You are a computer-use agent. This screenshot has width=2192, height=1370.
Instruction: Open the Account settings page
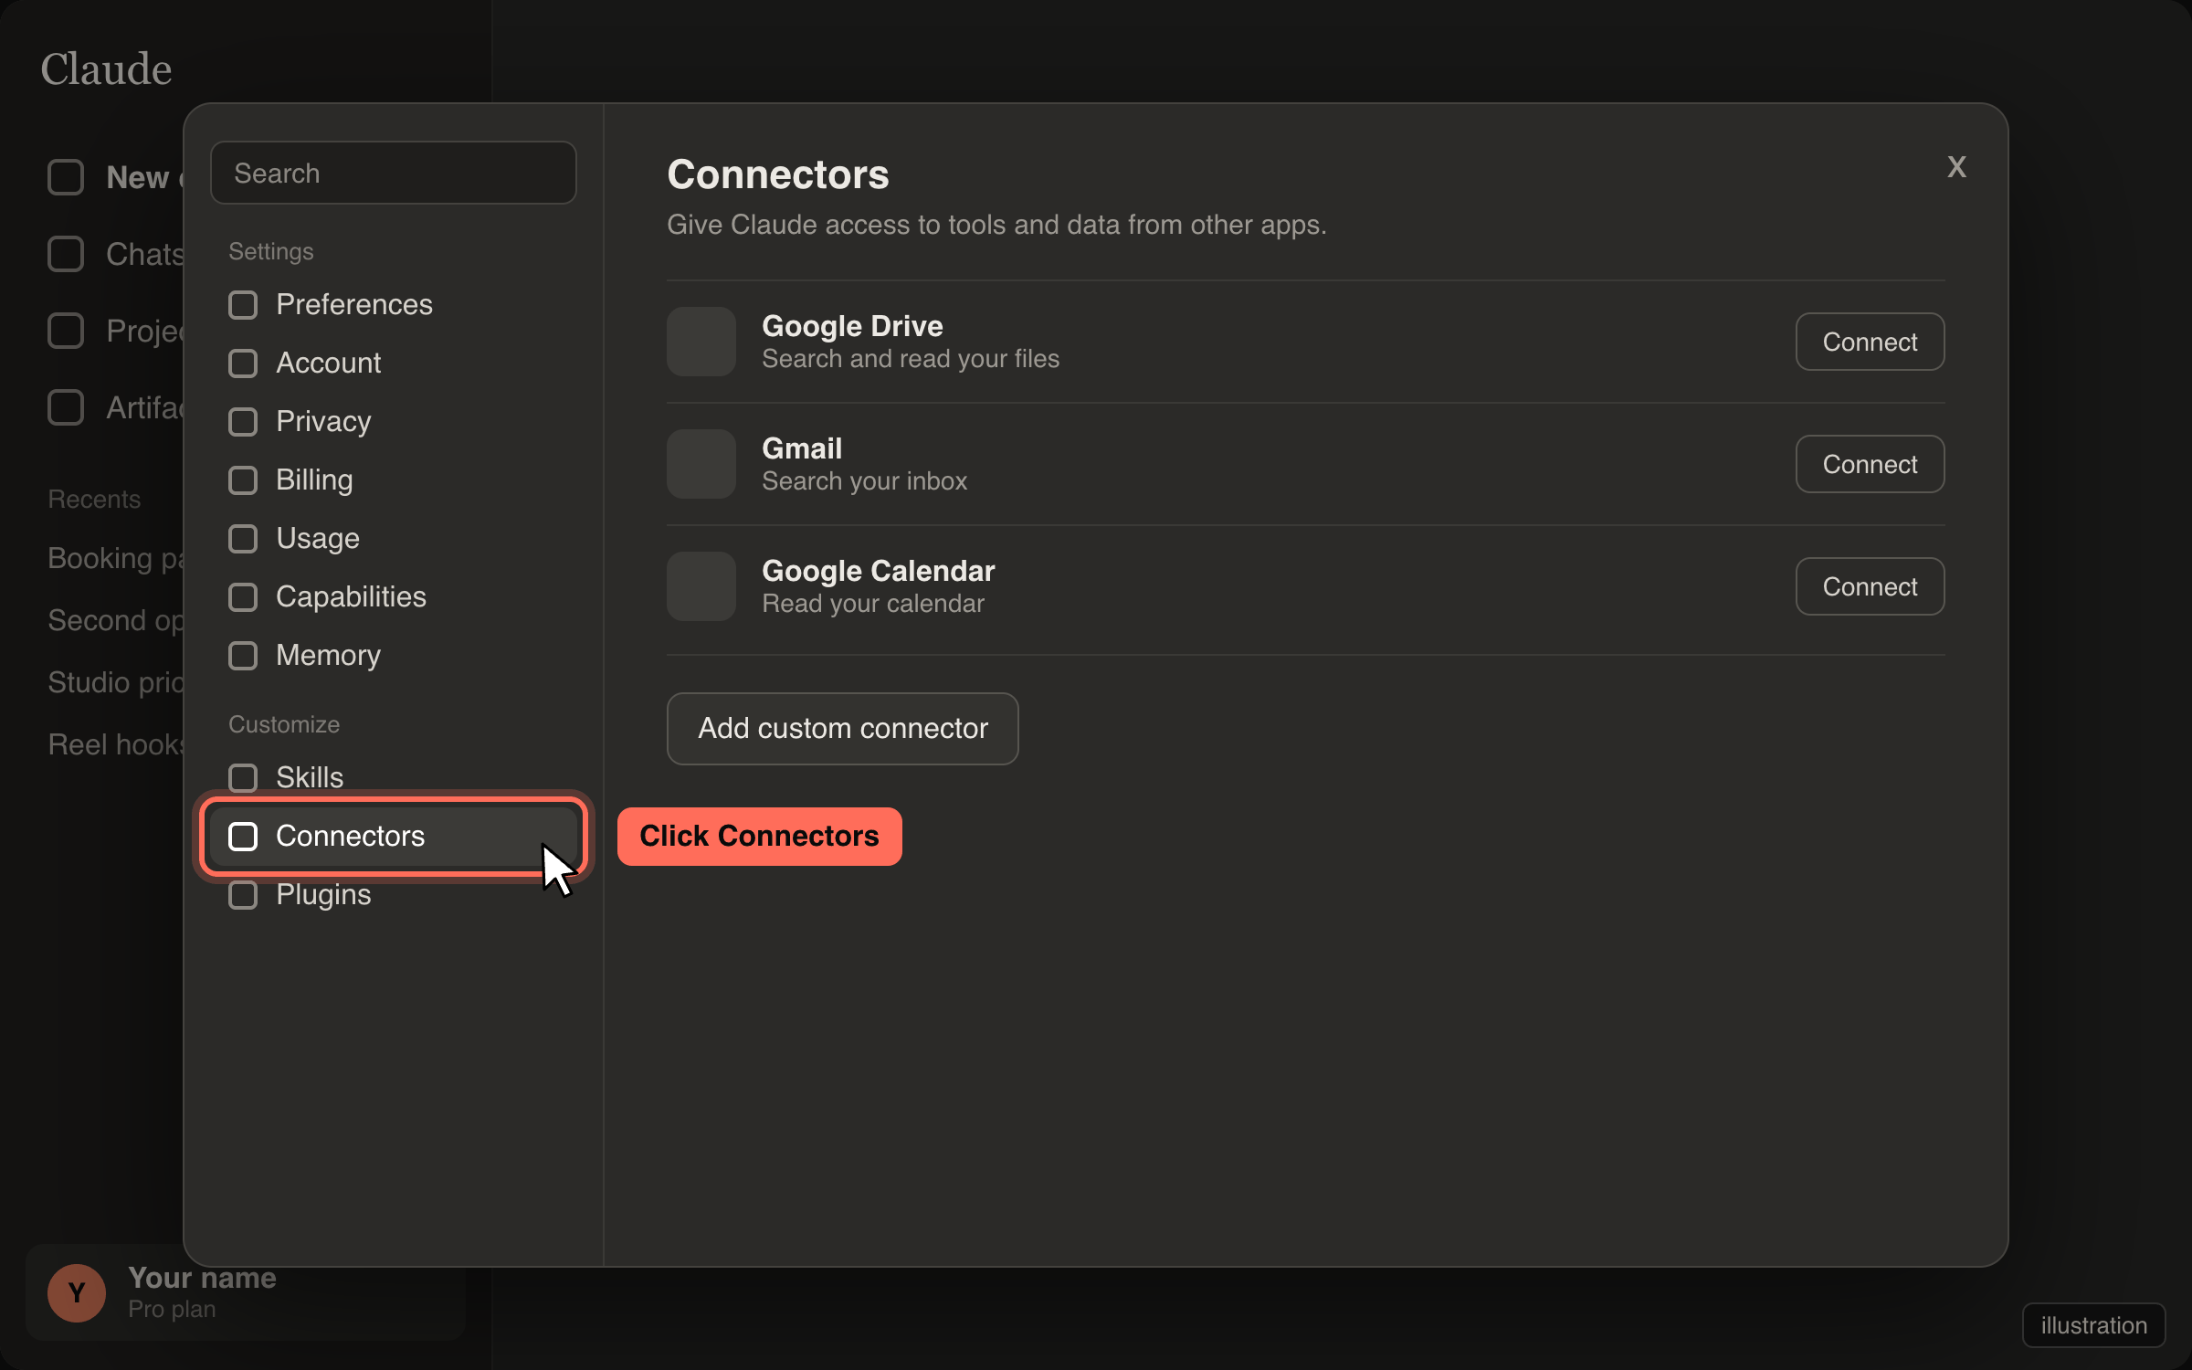pyautogui.click(x=393, y=364)
